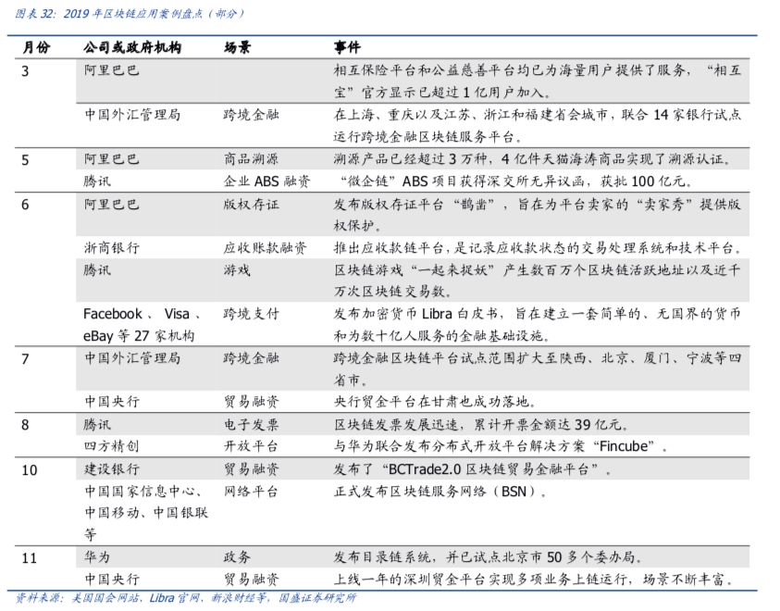780x611 pixels.
Task: Click the 政务 scene cell
Action: (237, 557)
